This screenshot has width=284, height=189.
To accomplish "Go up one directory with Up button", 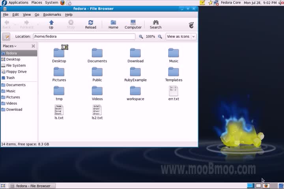I will click(51, 24).
